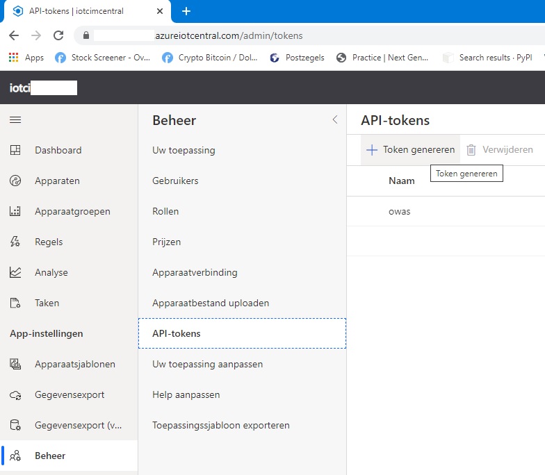Select the owas token row
This screenshot has height=475, width=545.
[400, 211]
